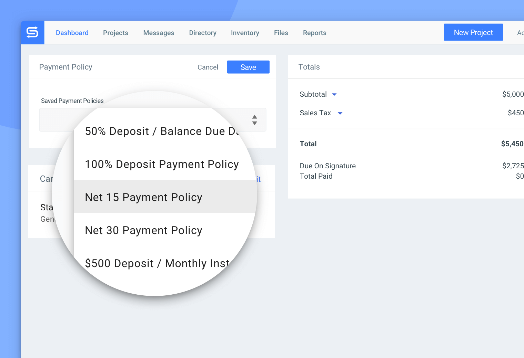This screenshot has height=358, width=524.
Task: Expand the Sales Tax dropdown arrow
Action: coord(340,113)
